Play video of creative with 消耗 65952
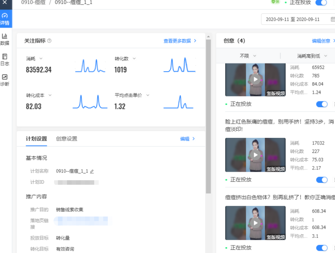This screenshot has height=253, width=335. point(255,79)
